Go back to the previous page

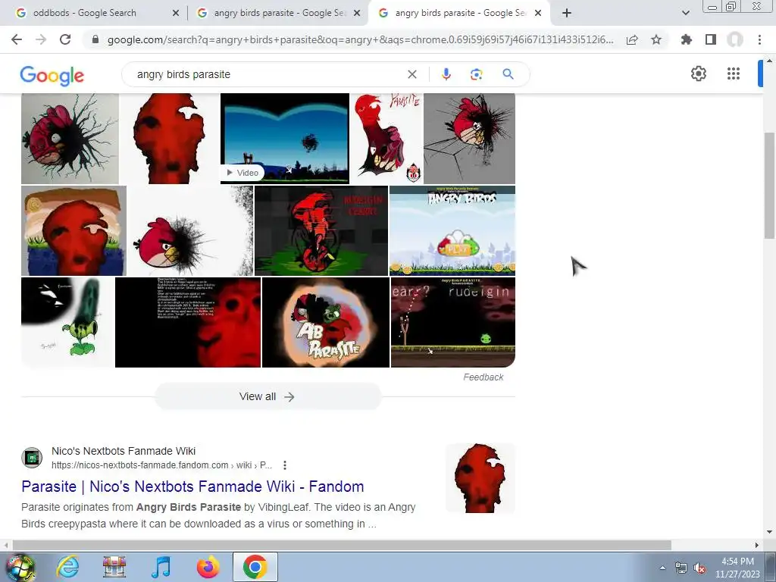pyautogui.click(x=17, y=39)
